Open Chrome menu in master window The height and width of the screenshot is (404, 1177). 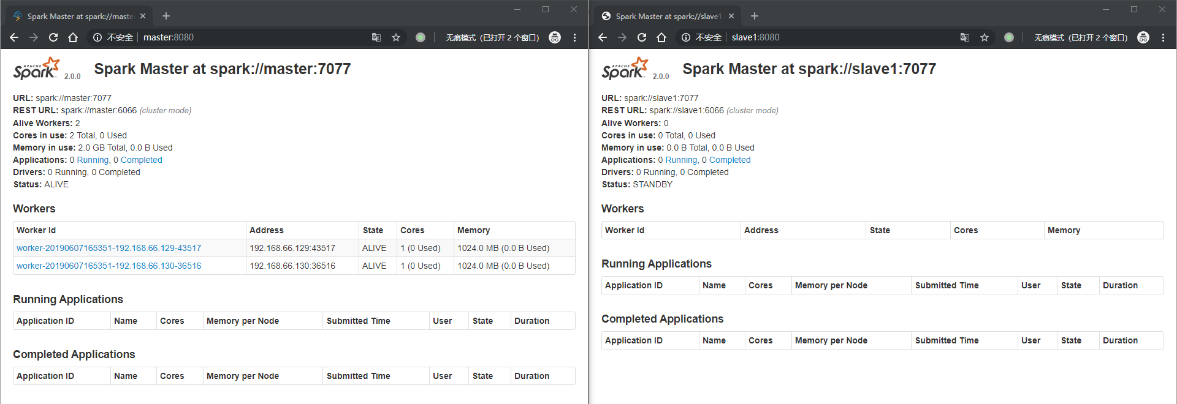pyautogui.click(x=574, y=37)
